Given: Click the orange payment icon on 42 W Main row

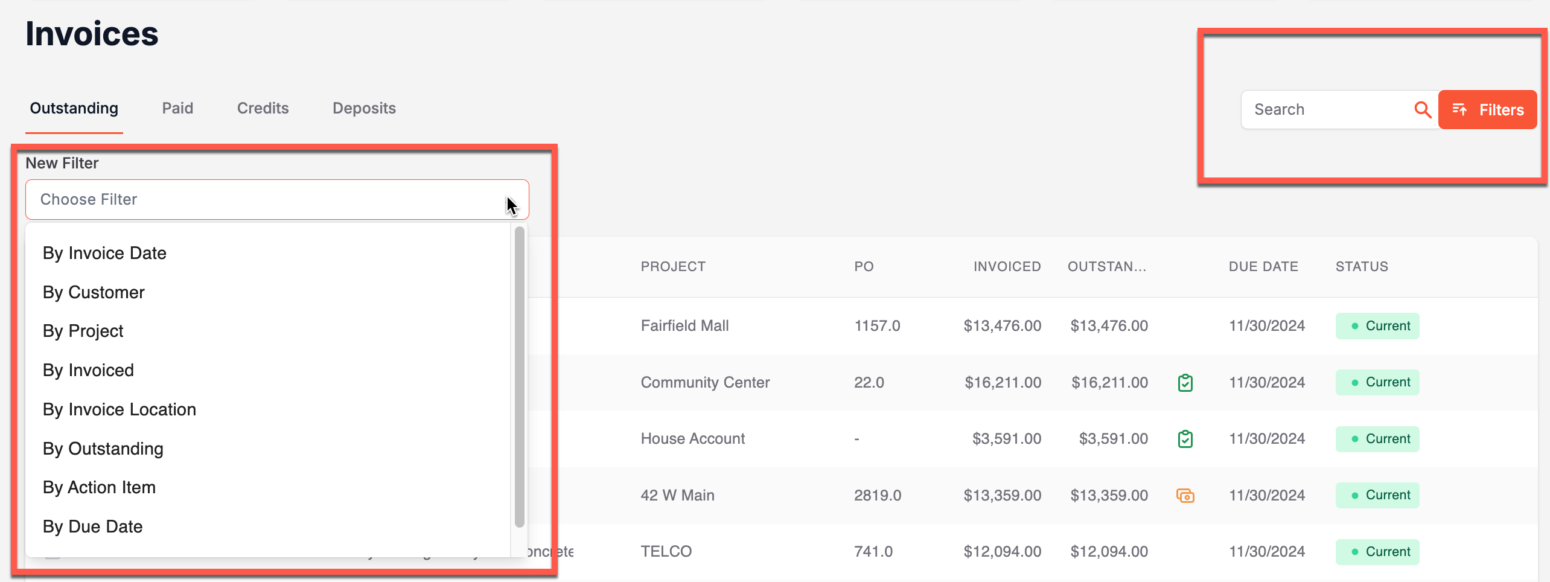Looking at the screenshot, I should (1185, 496).
